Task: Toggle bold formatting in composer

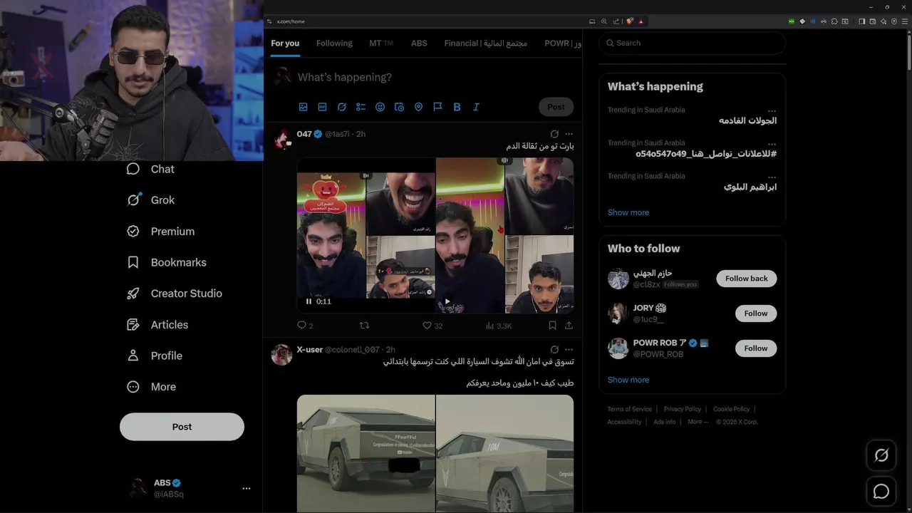Action: pyautogui.click(x=457, y=107)
